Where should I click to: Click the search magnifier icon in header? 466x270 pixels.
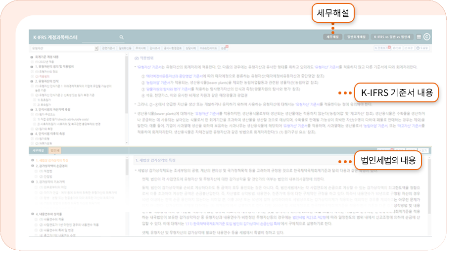(121, 37)
